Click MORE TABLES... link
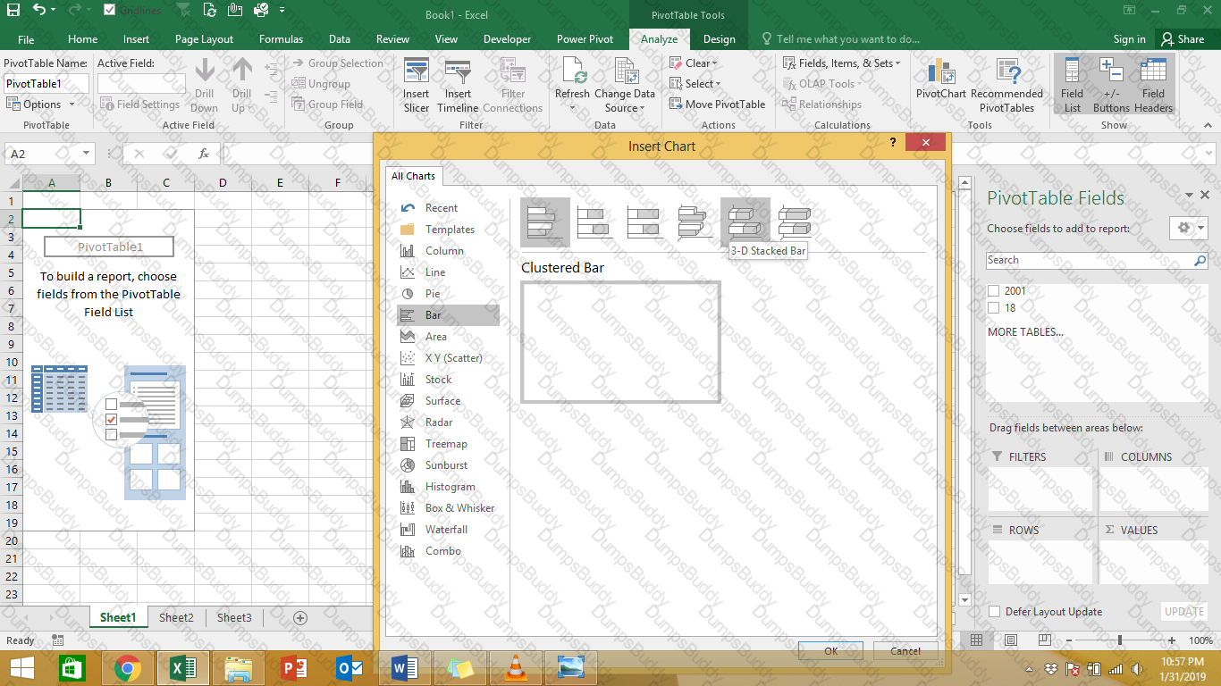 1025,332
